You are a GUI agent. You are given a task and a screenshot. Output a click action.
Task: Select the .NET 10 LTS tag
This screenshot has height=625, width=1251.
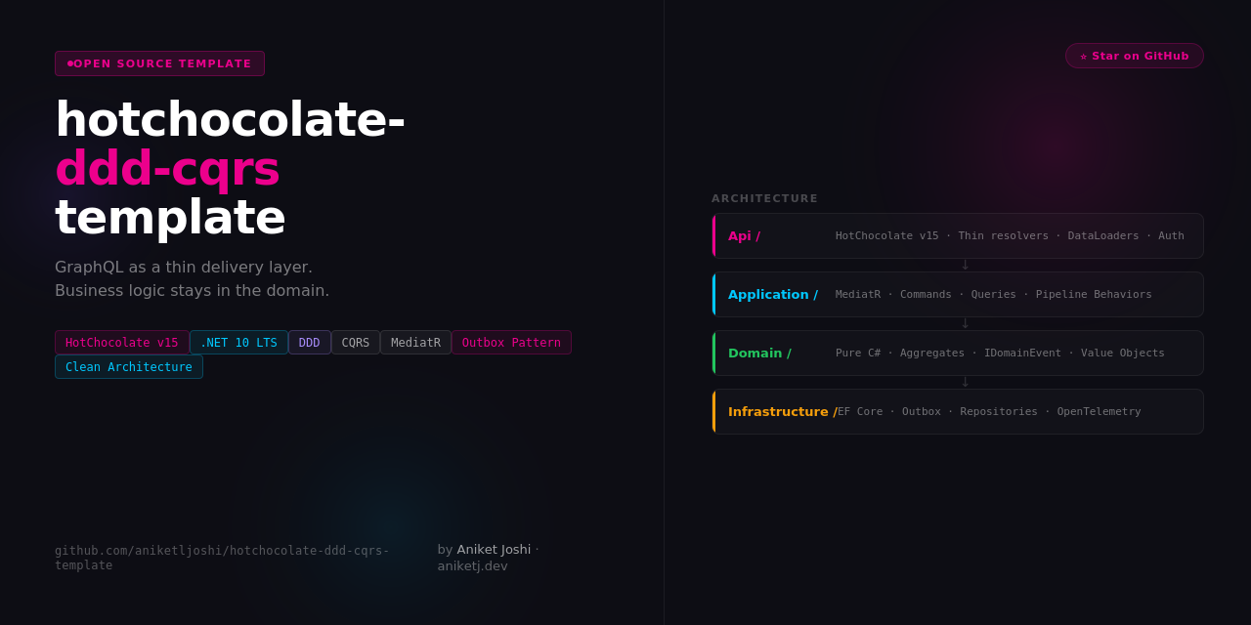[238, 343]
